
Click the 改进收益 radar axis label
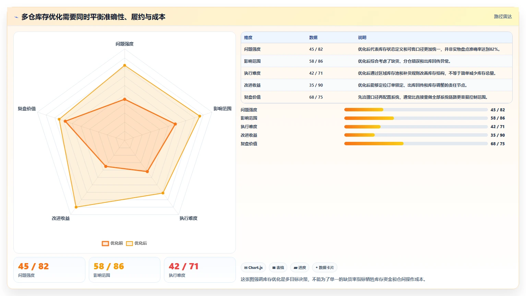(61, 218)
